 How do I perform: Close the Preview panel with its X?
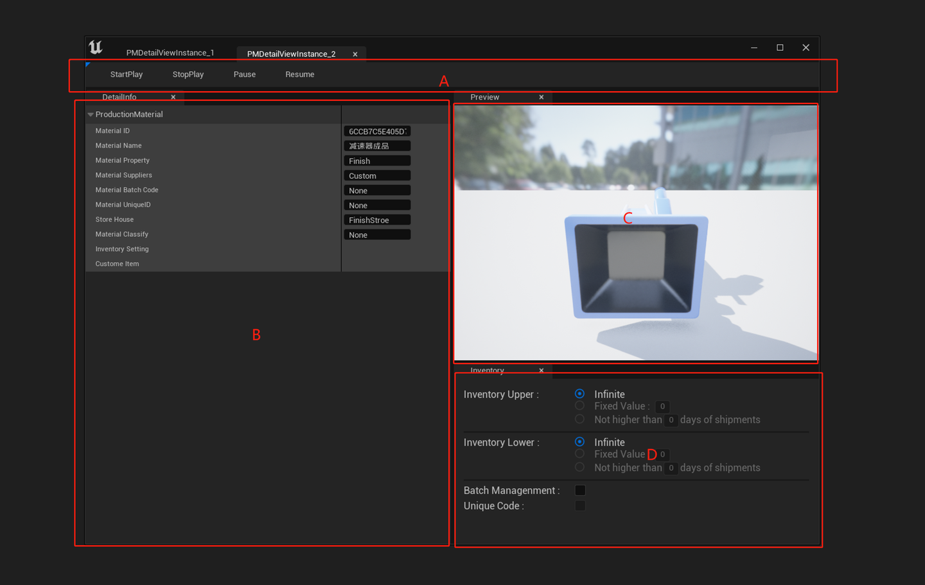click(x=542, y=97)
